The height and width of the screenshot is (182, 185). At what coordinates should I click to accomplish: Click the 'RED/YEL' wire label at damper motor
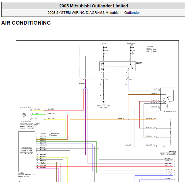37,109
